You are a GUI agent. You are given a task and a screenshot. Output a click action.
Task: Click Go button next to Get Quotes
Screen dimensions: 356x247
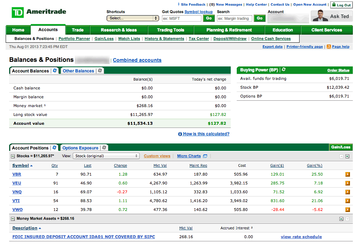click(209, 18)
